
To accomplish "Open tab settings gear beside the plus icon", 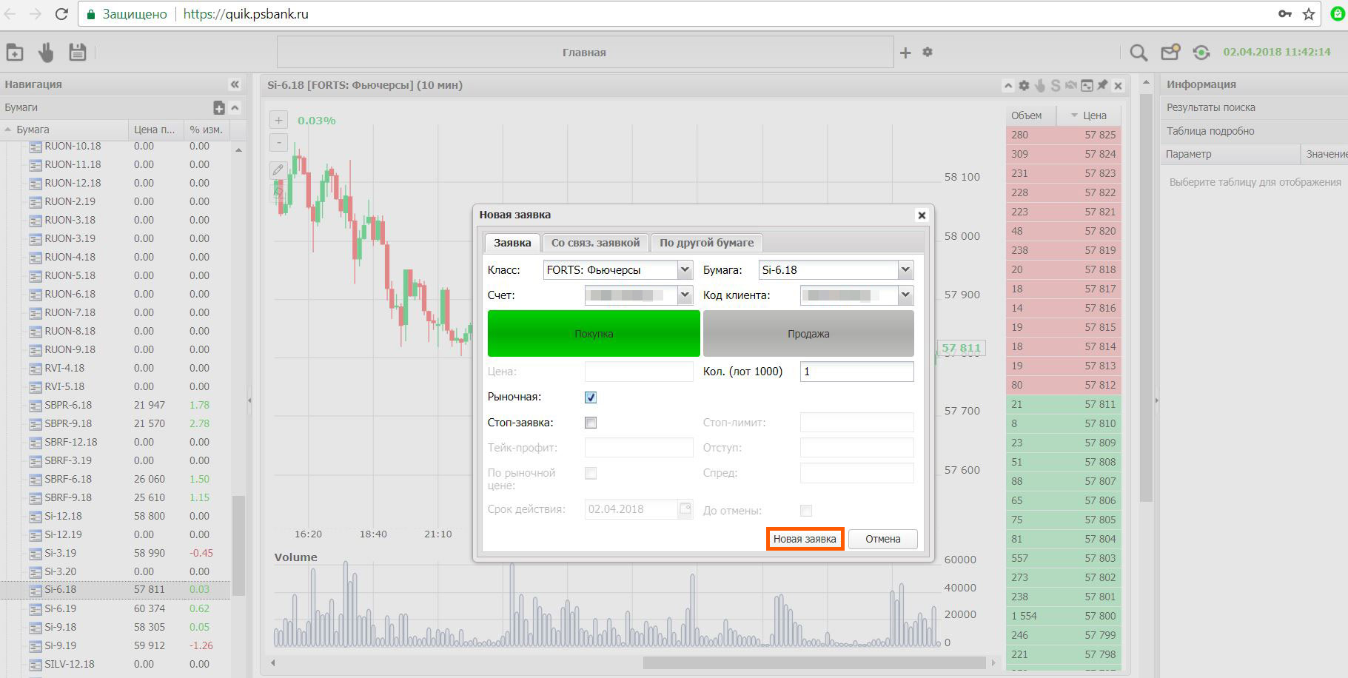I will (928, 52).
